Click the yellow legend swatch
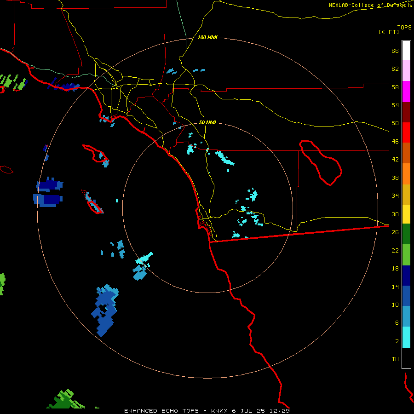The width and height of the screenshot is (414, 414). point(406,214)
